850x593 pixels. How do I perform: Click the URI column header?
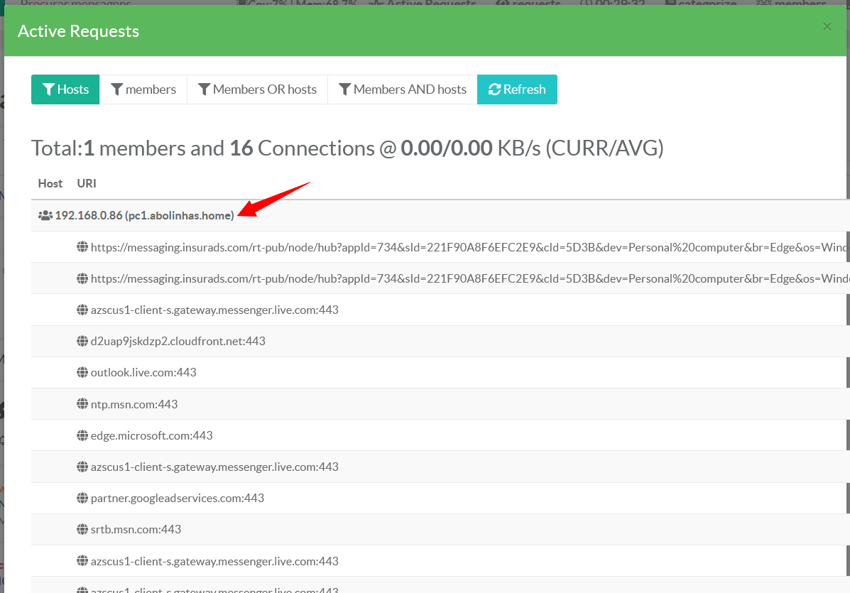click(x=87, y=183)
